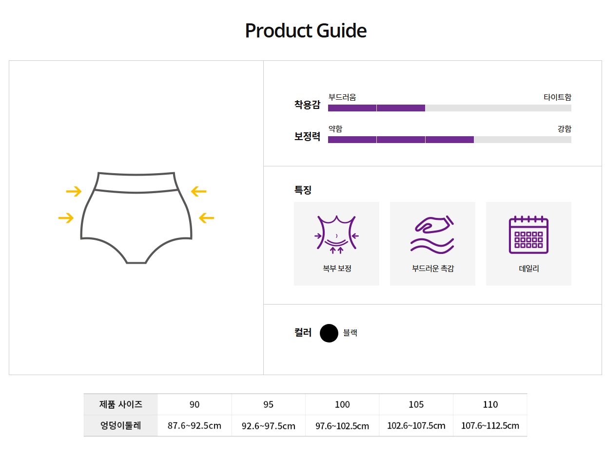Select the black (블랙) color swatch
The height and width of the screenshot is (450, 605).
[329, 333]
